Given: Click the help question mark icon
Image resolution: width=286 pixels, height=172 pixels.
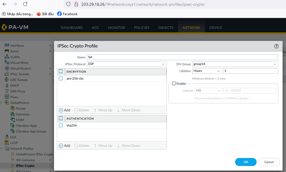Looking at the screenshot, I should (x=276, y=46).
